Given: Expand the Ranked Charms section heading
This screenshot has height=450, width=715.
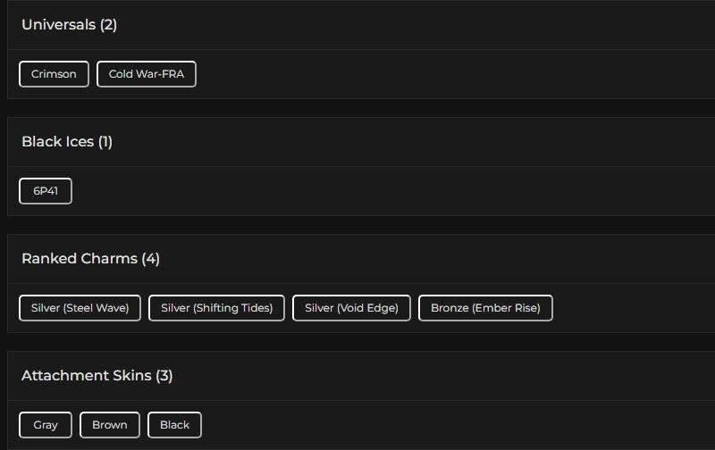Looking at the screenshot, I should click(x=80, y=259).
